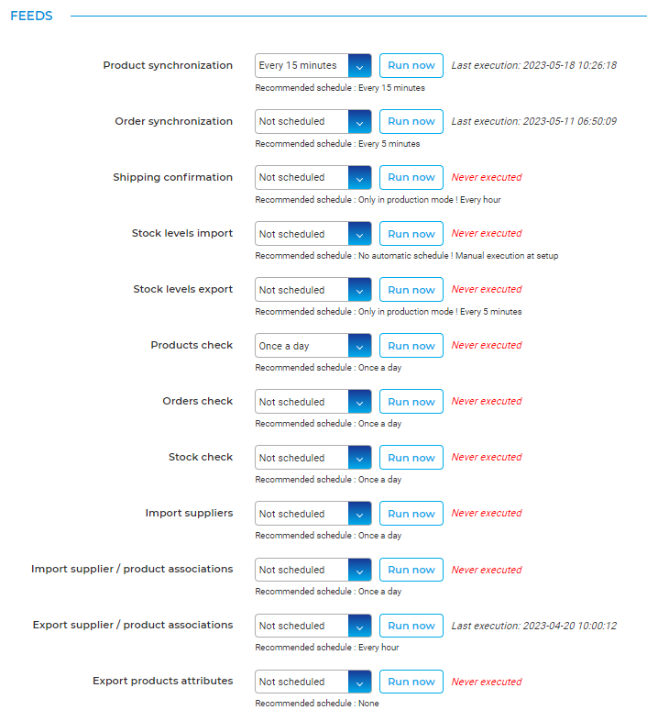Screen dimensions: 647x710
Task: Run the Orders check now
Action: pyautogui.click(x=411, y=402)
